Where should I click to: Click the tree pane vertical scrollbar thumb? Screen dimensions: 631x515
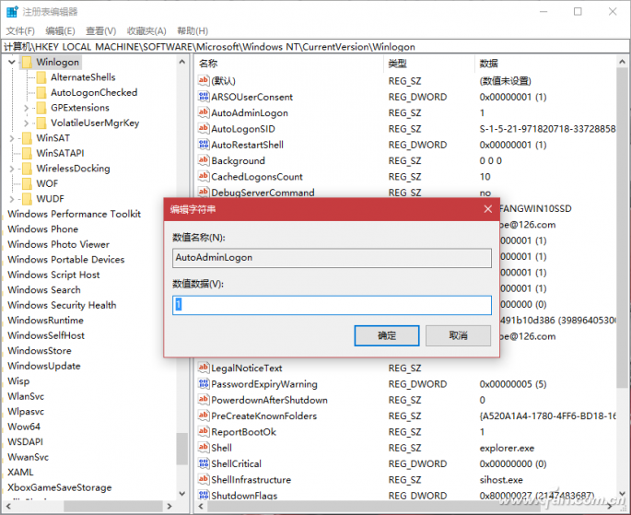[x=181, y=449]
